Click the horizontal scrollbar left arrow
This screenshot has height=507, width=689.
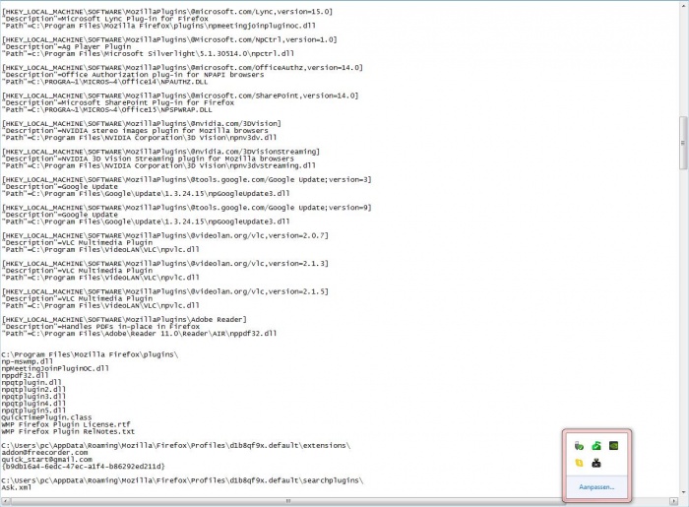pos(5,501)
